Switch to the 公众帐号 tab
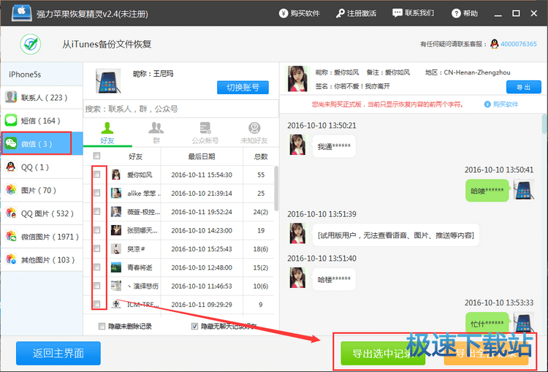Screen dimensions: 548x372 pos(205,132)
